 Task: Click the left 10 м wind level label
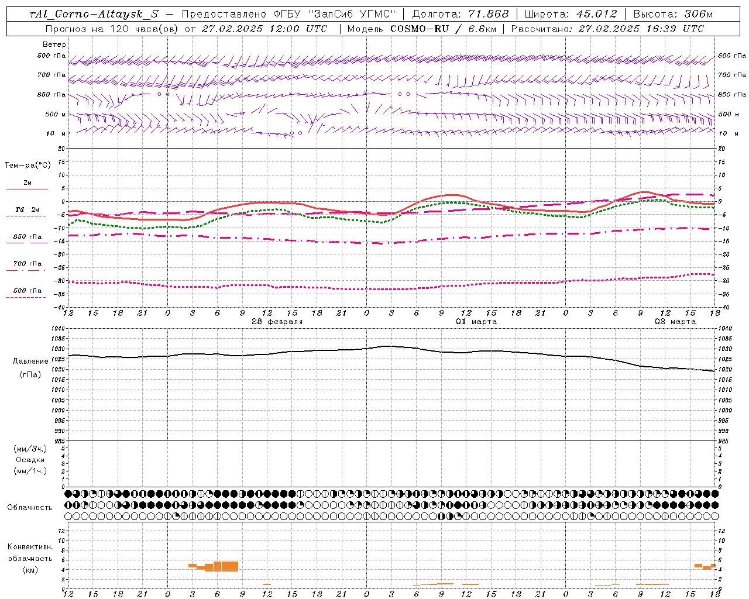coord(56,133)
